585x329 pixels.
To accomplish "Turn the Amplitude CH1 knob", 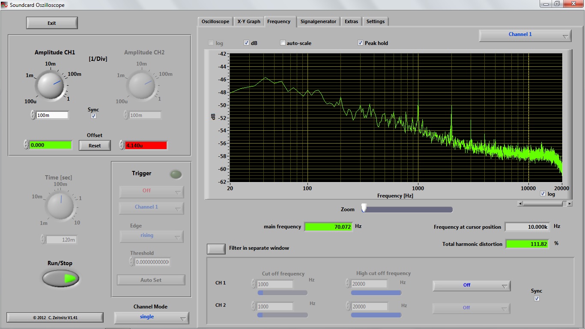I will pos(51,84).
